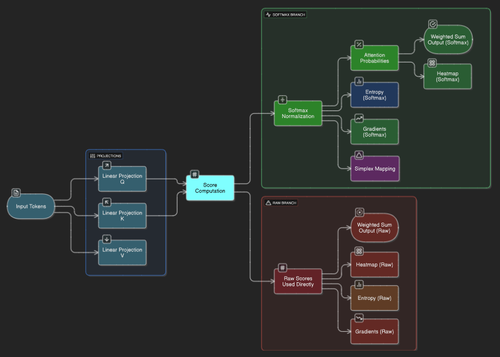This screenshot has height=357, width=500.
Task: Click the grid icon on Heatmap (Raw)
Action: point(359,251)
